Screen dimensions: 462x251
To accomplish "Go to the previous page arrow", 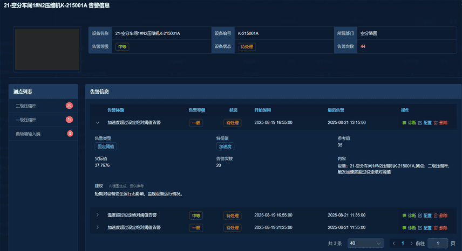I will [x=394, y=243].
